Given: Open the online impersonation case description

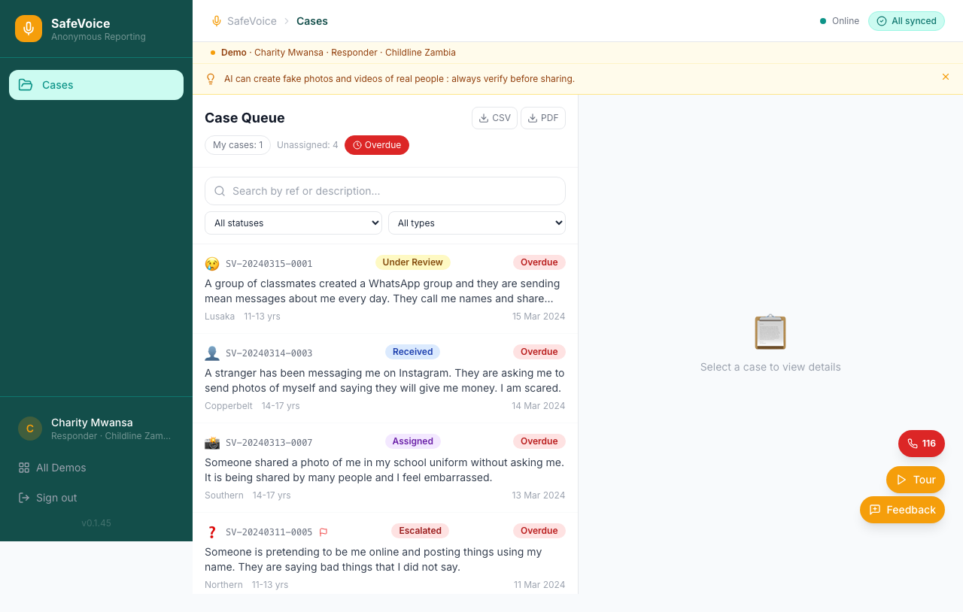Looking at the screenshot, I should pyautogui.click(x=384, y=559).
